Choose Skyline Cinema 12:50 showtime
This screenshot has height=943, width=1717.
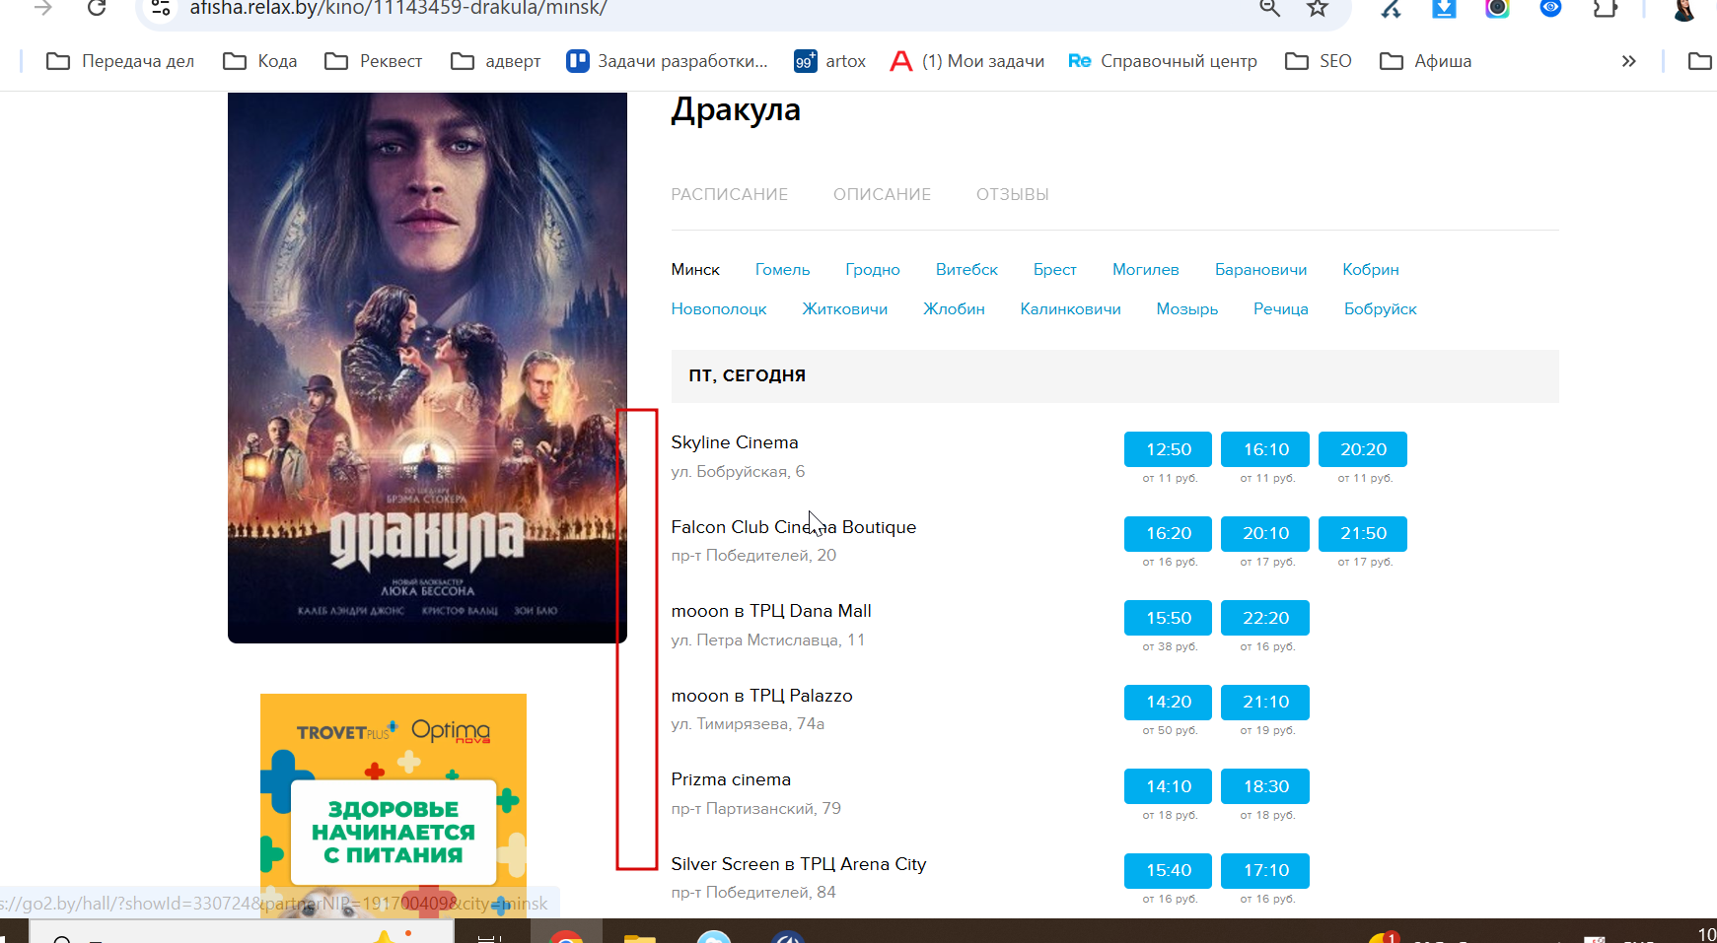1169,449
